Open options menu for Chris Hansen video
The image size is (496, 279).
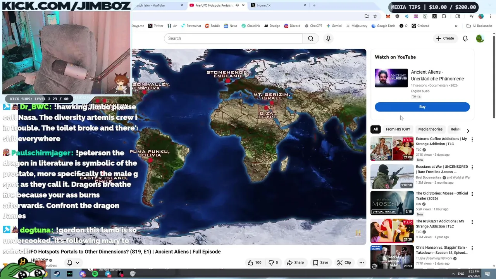tap(472, 248)
